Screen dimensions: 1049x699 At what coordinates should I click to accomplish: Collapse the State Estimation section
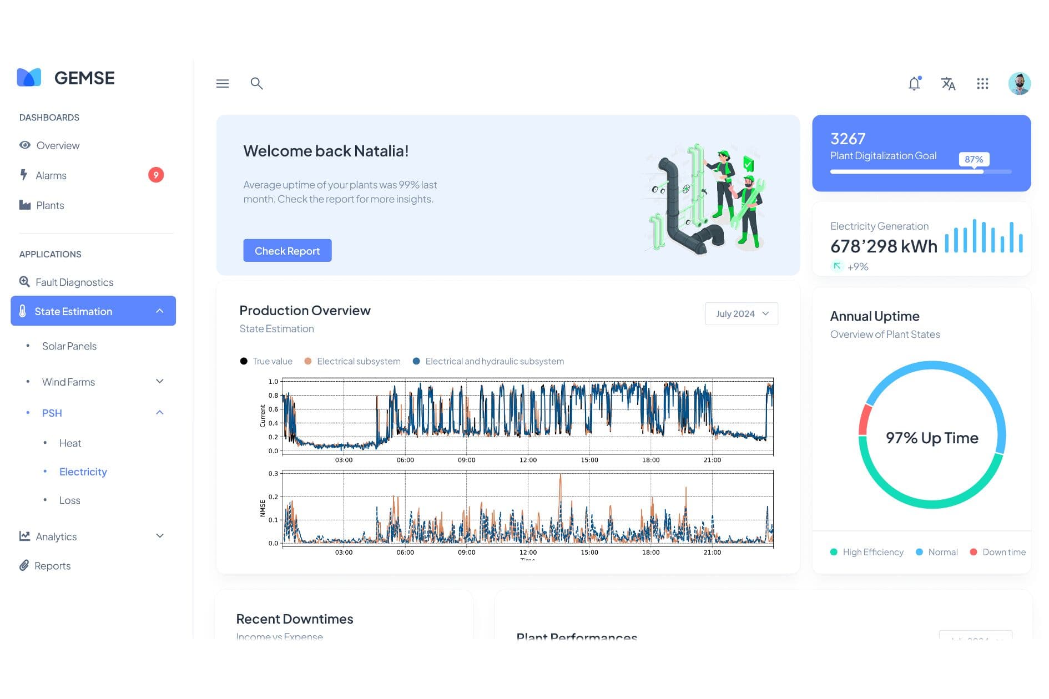tap(160, 311)
